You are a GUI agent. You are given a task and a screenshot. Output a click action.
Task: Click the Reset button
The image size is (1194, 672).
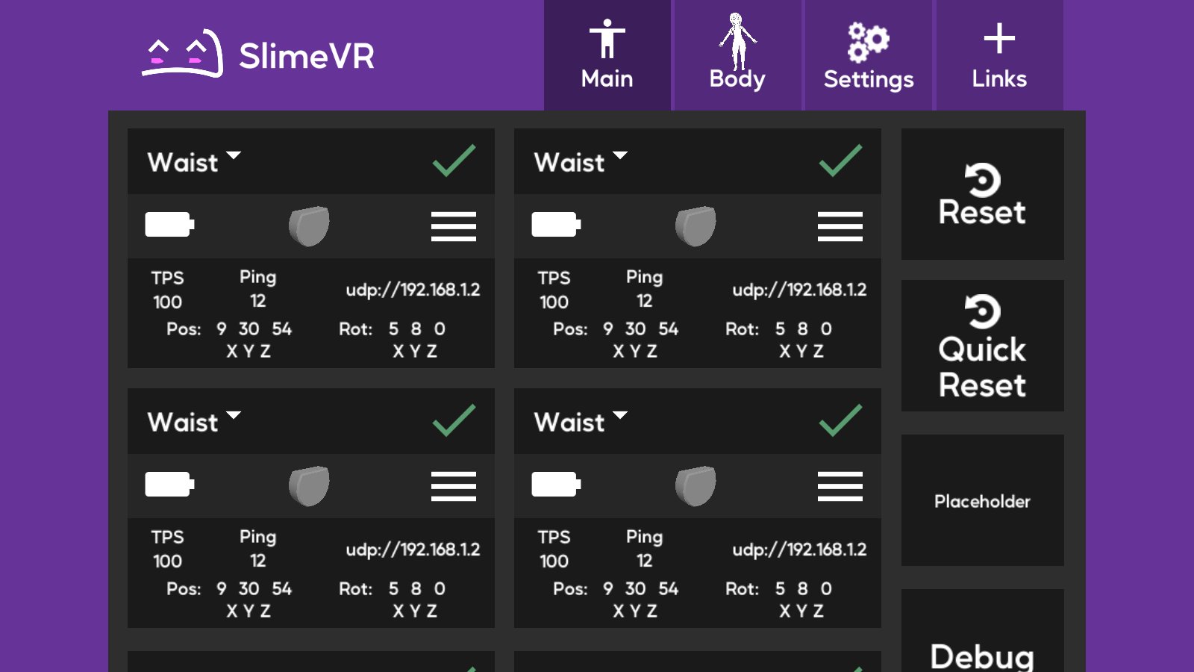(x=982, y=194)
